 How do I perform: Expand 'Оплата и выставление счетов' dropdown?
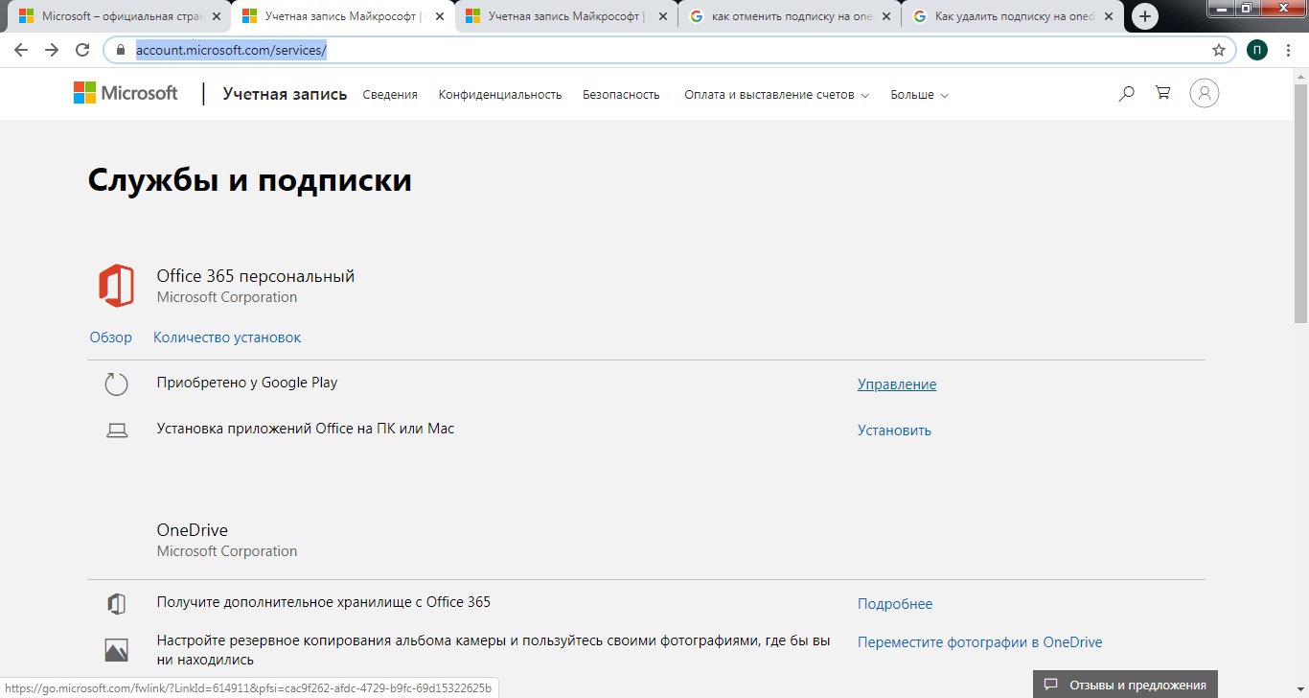[x=776, y=95]
